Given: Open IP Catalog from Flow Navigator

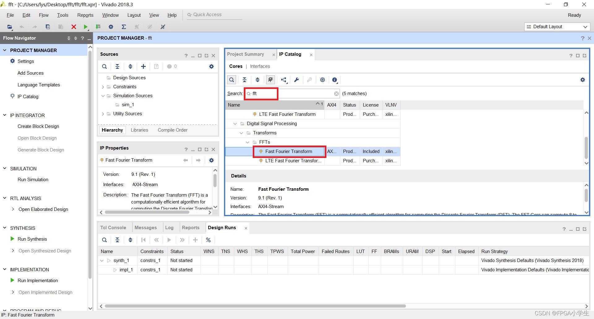Looking at the screenshot, I should coord(28,97).
